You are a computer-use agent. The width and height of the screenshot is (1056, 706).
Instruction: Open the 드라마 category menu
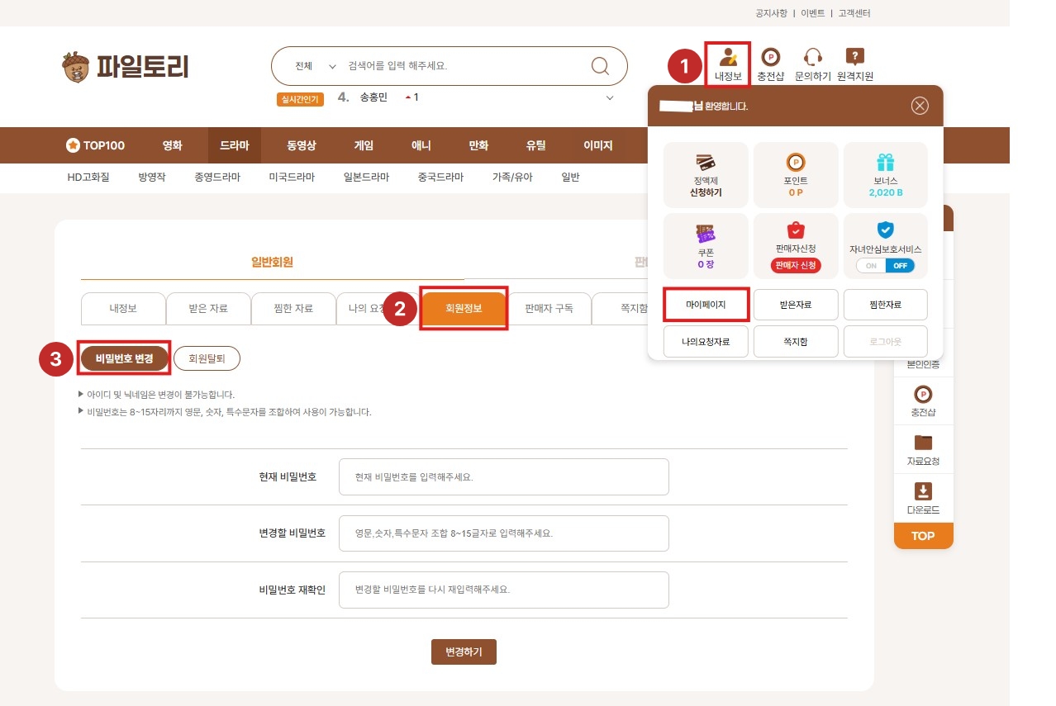pyautogui.click(x=235, y=145)
